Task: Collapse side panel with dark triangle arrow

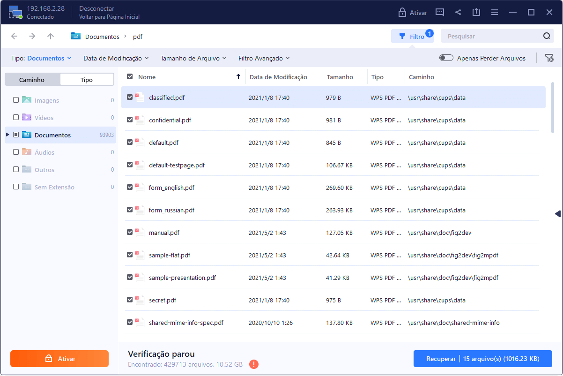Action: pos(557,214)
